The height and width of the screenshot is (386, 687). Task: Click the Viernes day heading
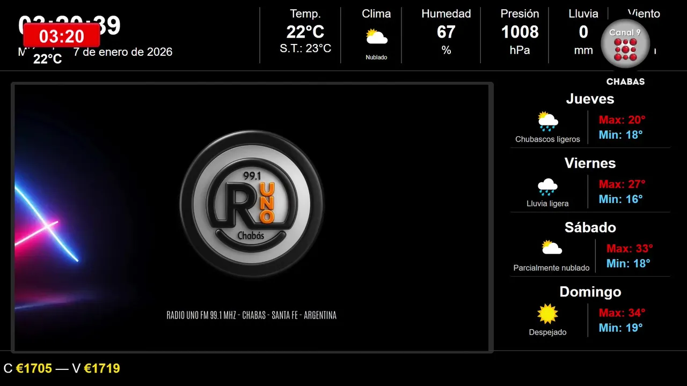coord(590,163)
